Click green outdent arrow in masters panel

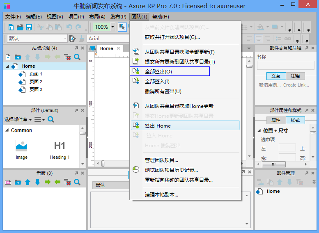[57, 182]
